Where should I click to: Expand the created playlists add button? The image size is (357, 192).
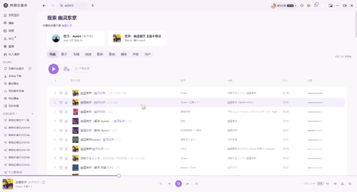pos(32,114)
